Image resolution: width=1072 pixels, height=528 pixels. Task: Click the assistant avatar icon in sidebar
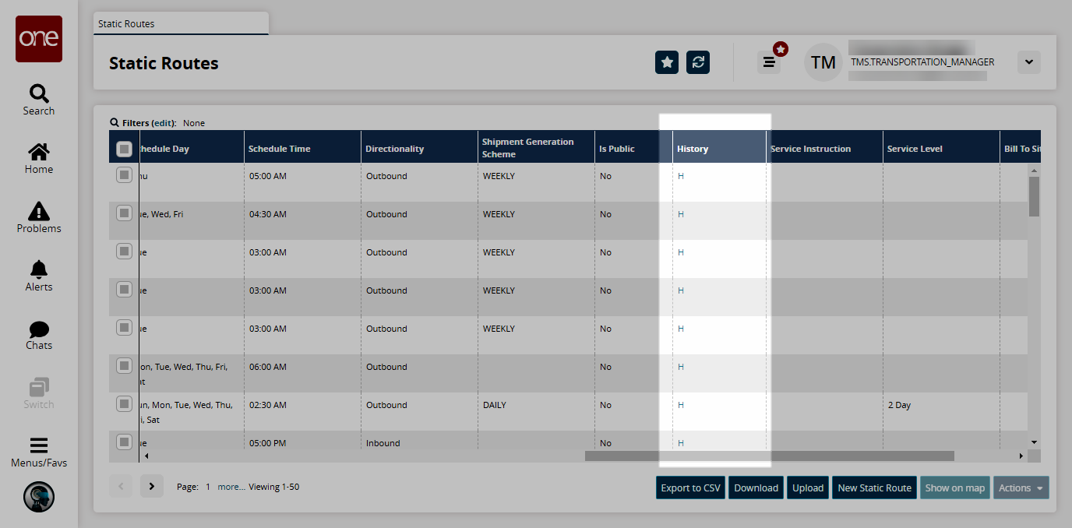[39, 497]
